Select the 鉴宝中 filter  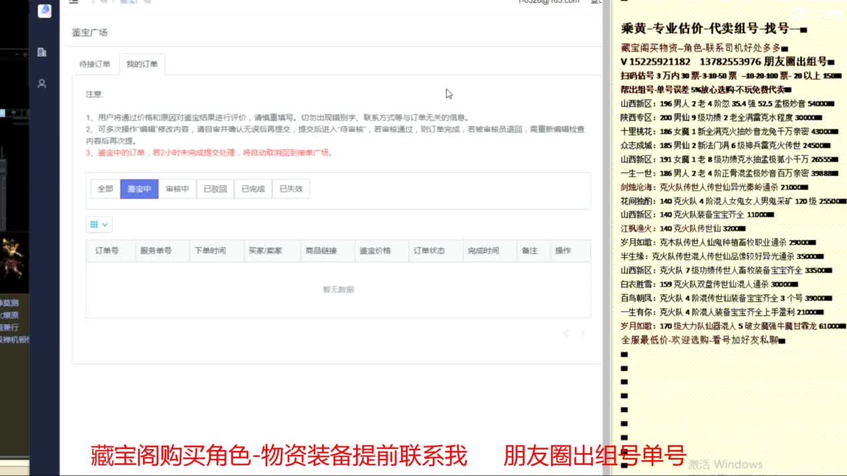coord(139,189)
